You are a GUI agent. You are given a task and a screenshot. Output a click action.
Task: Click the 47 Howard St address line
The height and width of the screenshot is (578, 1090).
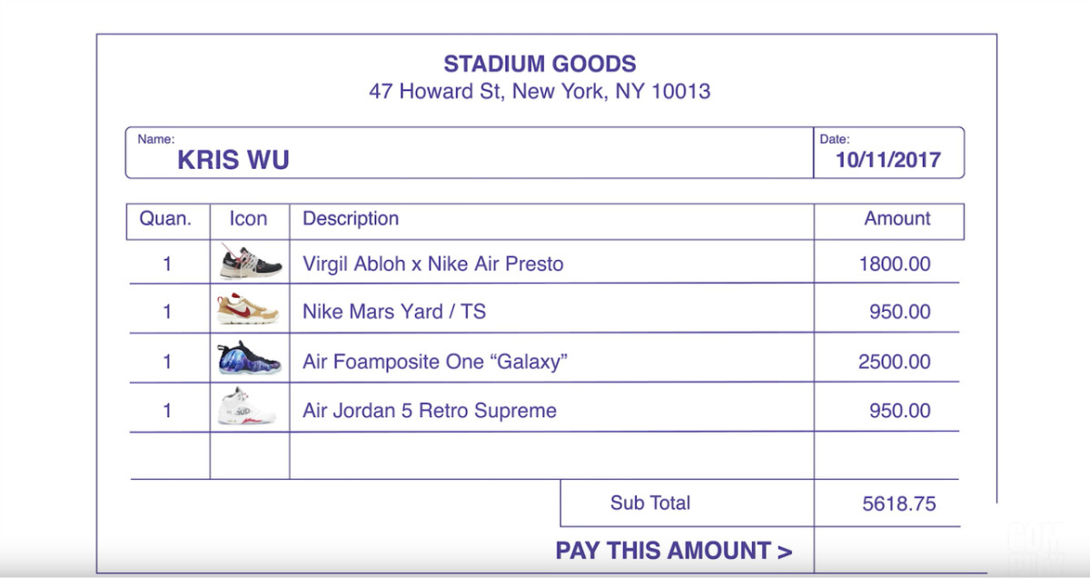click(x=540, y=92)
